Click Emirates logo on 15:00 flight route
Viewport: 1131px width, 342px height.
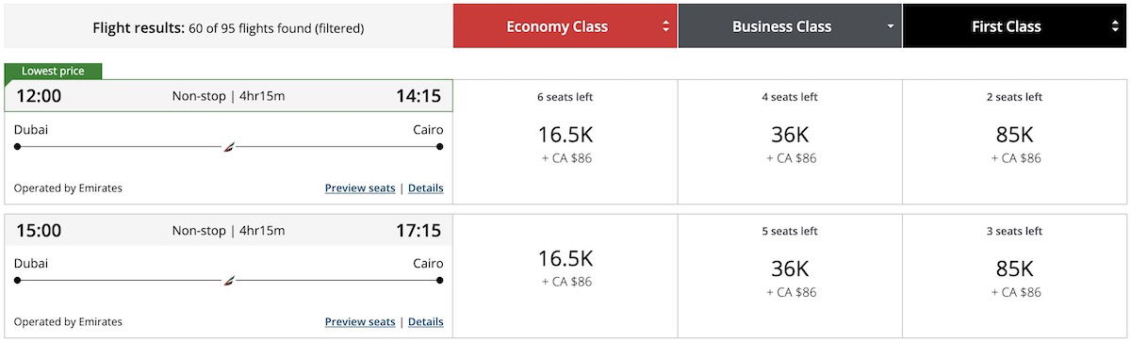(x=228, y=280)
